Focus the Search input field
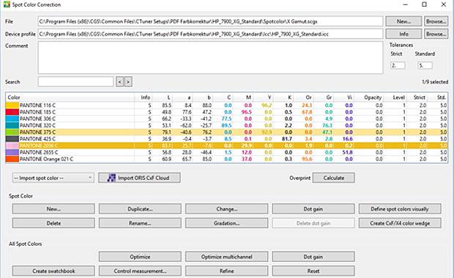454x278 pixels. click(75, 82)
